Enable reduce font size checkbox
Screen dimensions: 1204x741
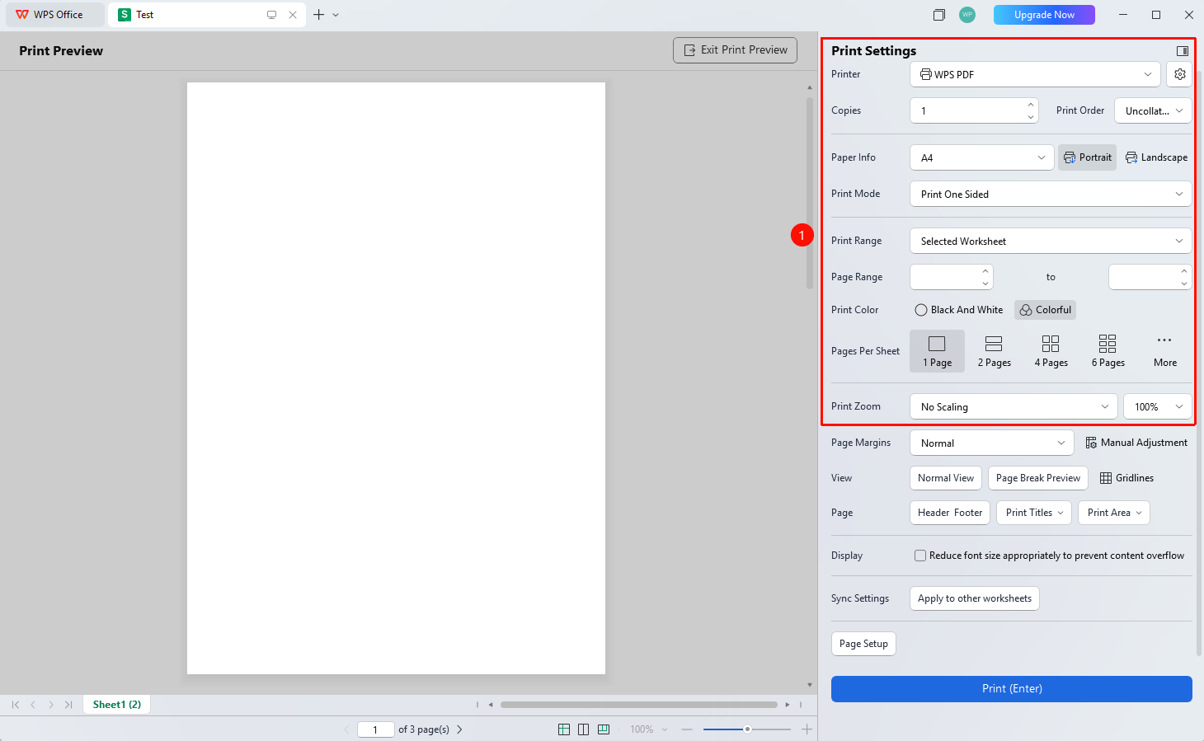(x=920, y=556)
